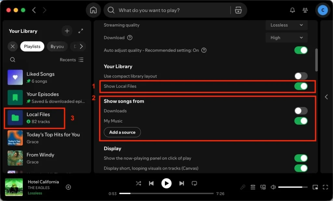
Task: Enable the compact library layout
Action: click(300, 76)
